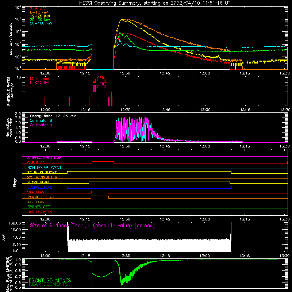This screenshot has height=292, width=292.
Task: Click the PARTICLE RATES Counts/s axis label
Action: point(10,91)
